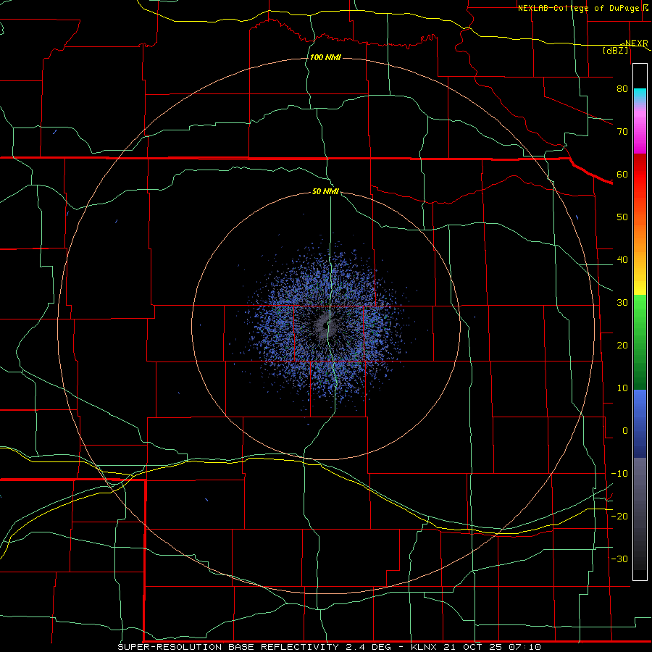Click the KLNX radar site center dot
This screenshot has height=652, width=652.
pyautogui.click(x=325, y=326)
